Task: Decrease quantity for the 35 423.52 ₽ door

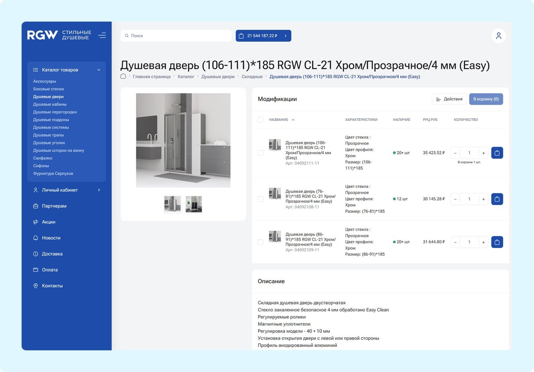Action: coord(455,153)
